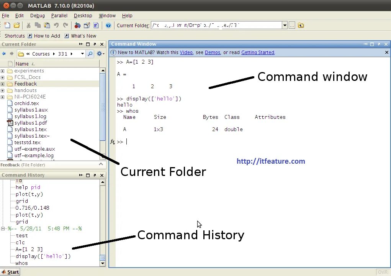Open Simulink from the toolbar icon
This screenshot has height=276, width=391.
pyautogui.click(x=77, y=25)
